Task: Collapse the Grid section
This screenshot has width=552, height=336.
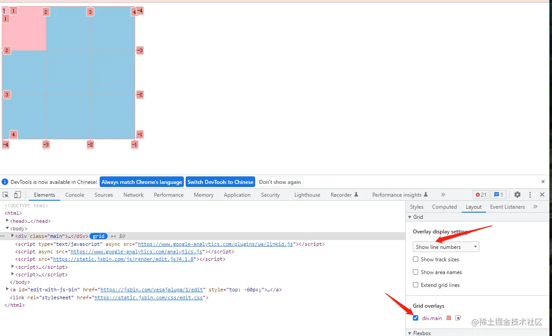Action: [x=410, y=217]
